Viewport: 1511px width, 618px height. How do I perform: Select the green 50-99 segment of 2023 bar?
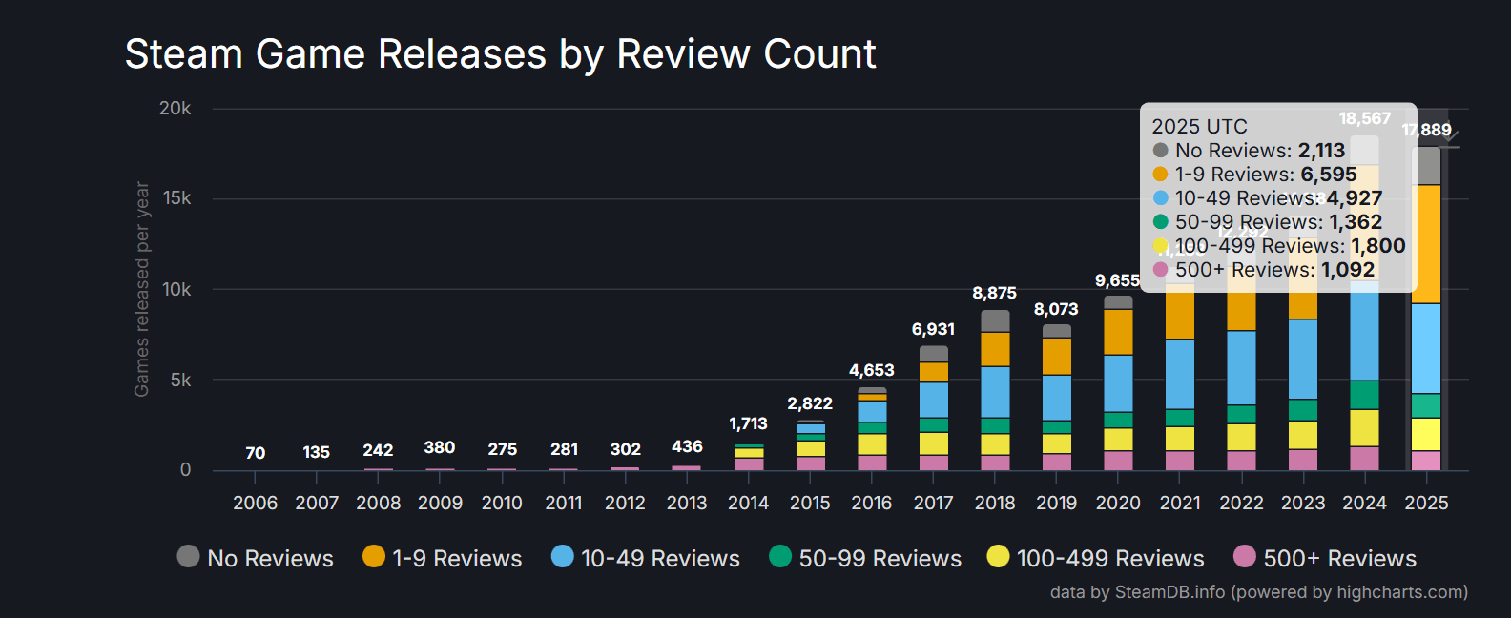(x=1303, y=410)
